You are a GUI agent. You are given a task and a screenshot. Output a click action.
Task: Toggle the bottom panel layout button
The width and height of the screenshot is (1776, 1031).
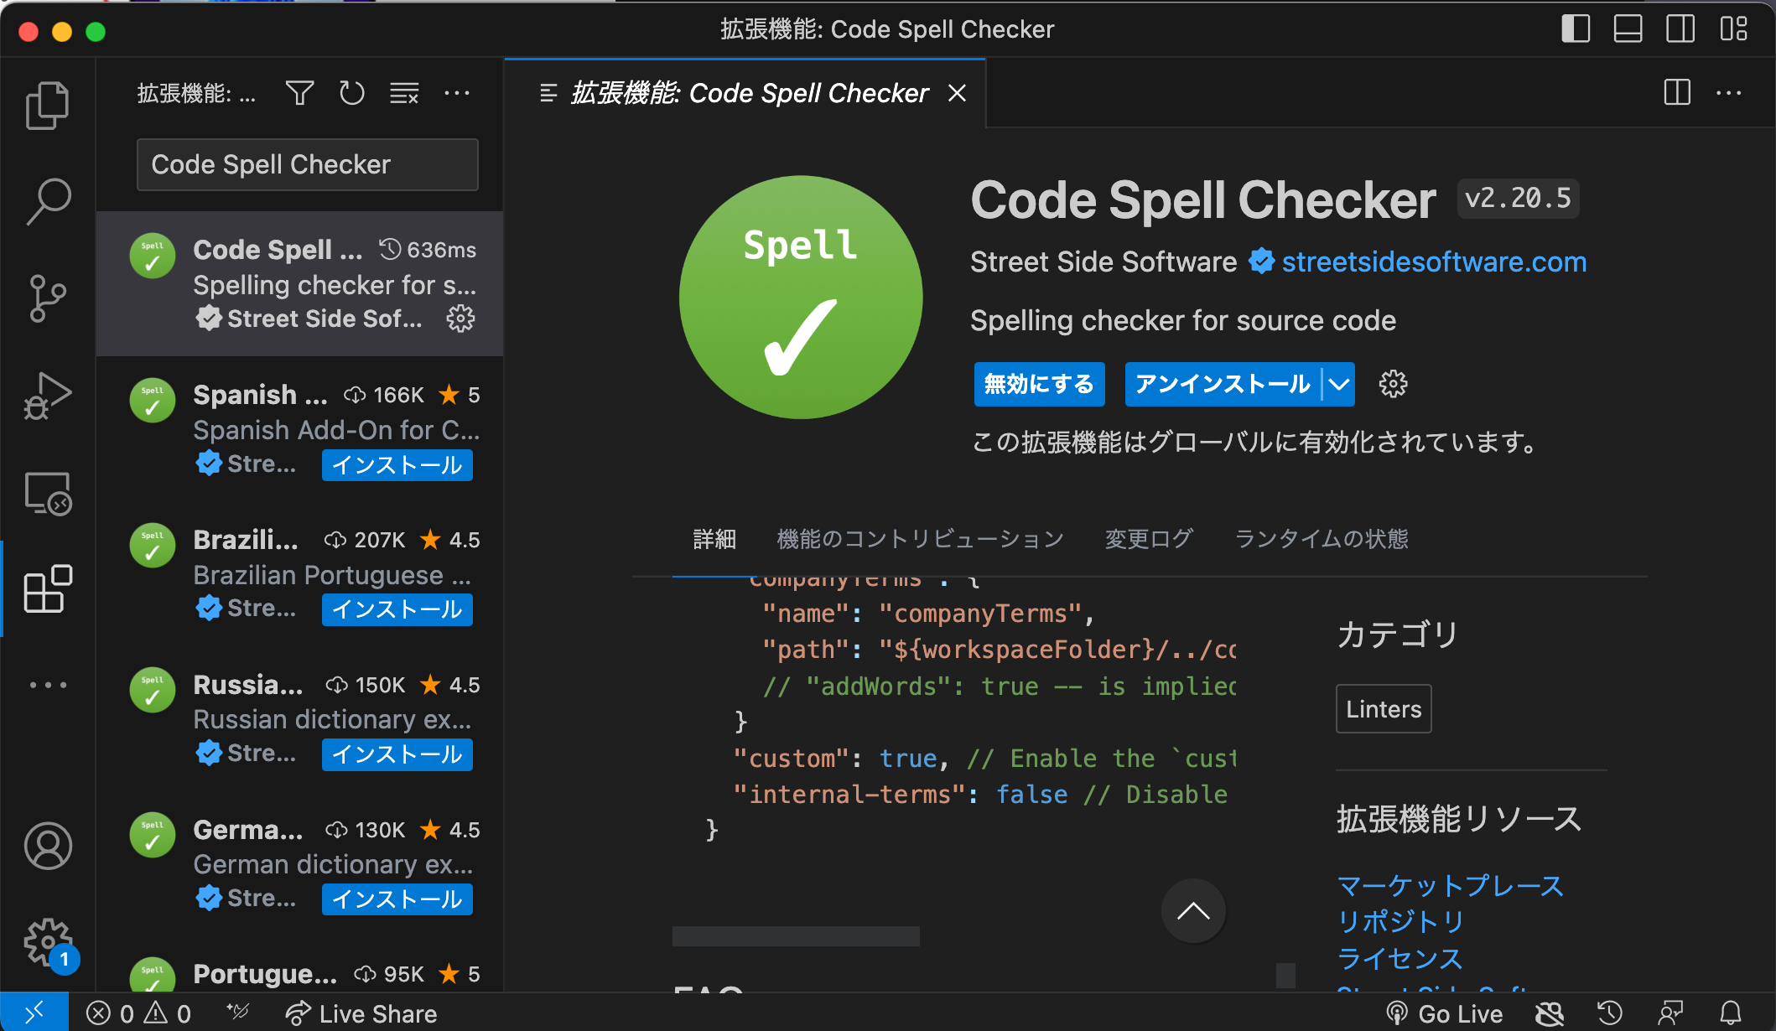pos(1628,28)
